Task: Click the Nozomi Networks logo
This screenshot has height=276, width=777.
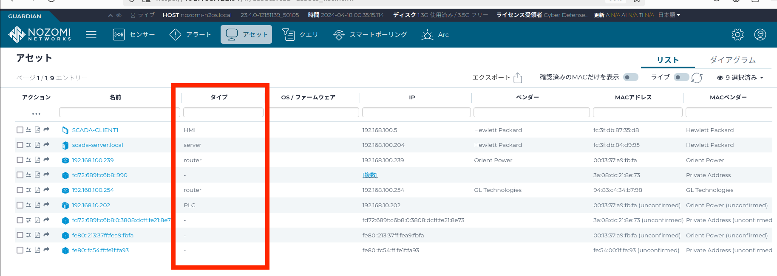Action: tap(40, 34)
